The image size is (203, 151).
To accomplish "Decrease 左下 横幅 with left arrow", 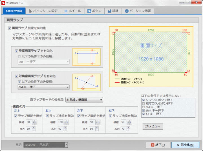I will point(97,122).
